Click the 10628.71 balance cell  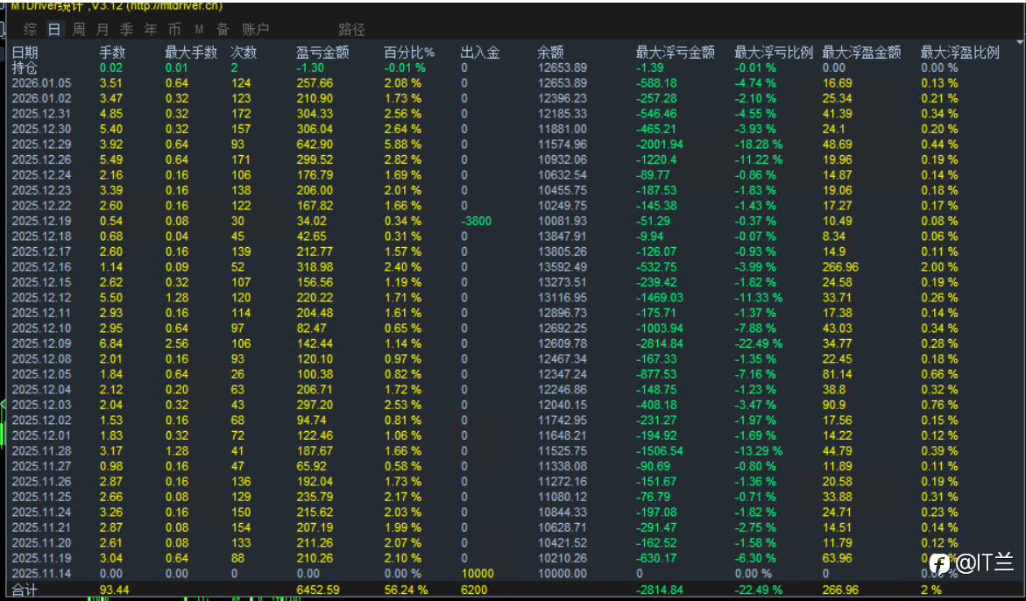[x=563, y=527]
